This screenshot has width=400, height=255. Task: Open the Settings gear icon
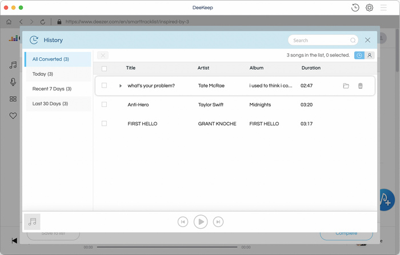[x=369, y=7]
